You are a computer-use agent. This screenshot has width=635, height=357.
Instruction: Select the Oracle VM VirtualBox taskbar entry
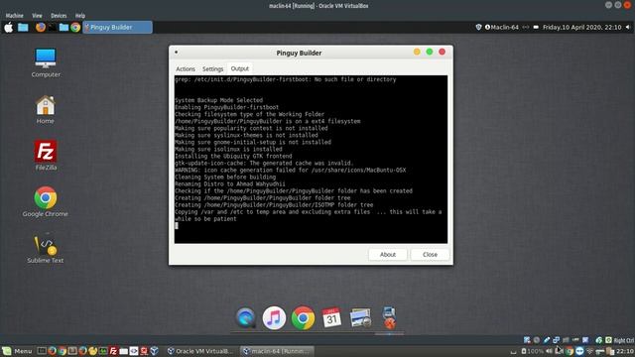point(200,351)
